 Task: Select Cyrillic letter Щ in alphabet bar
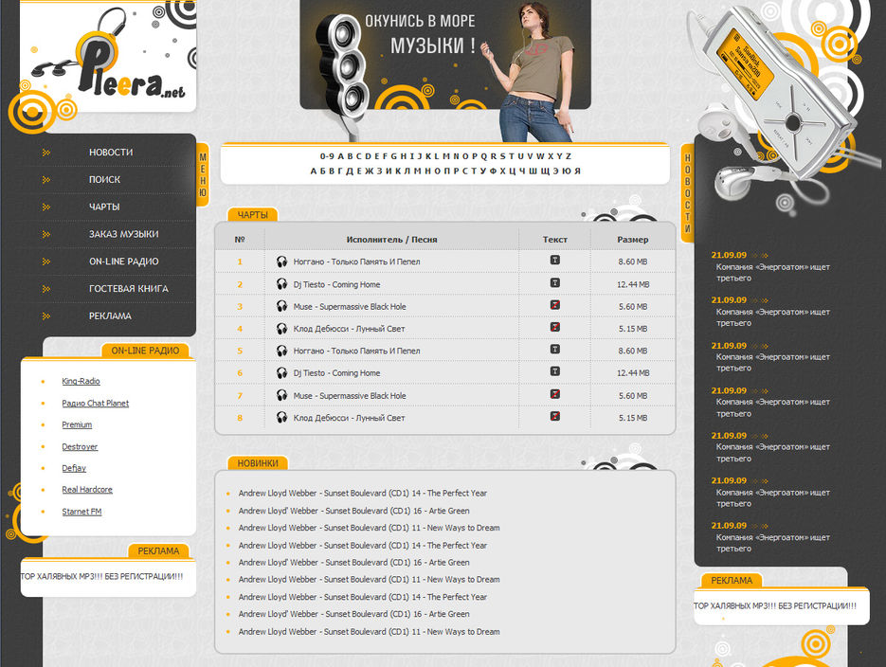(x=545, y=171)
